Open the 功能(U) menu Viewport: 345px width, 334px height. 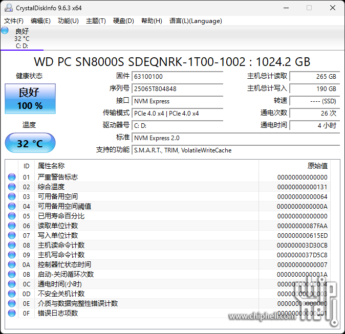(68, 21)
